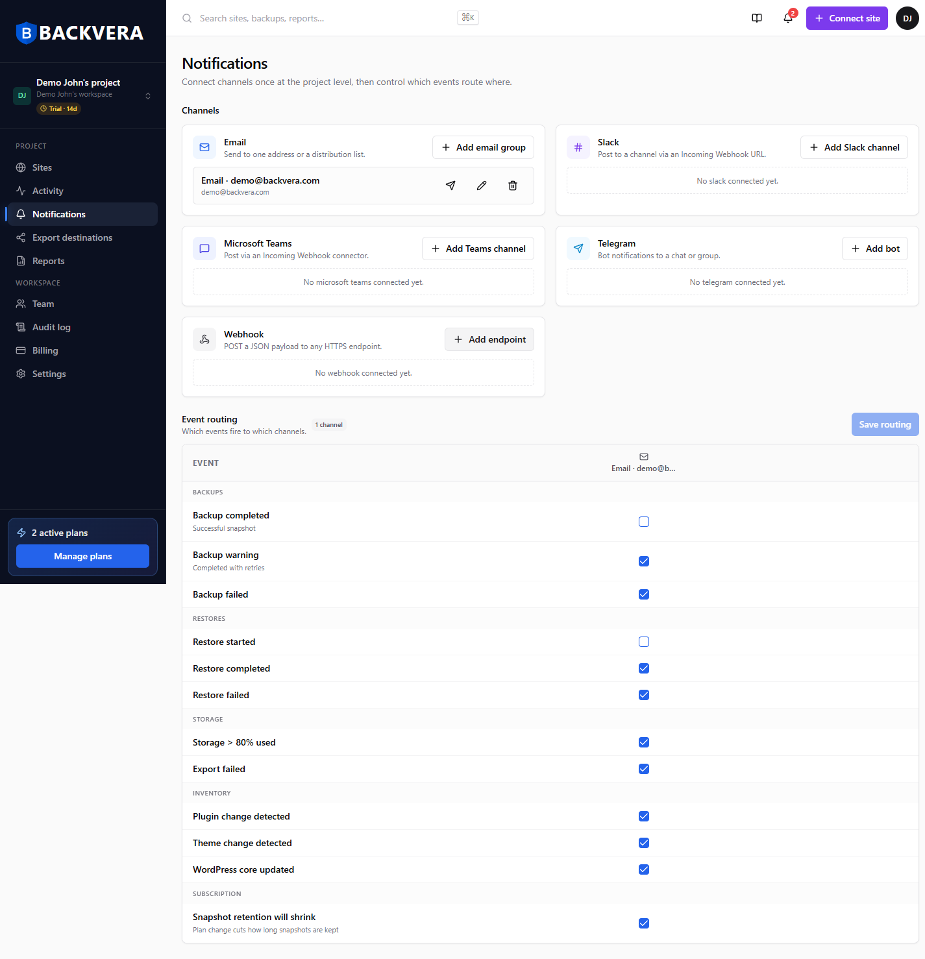Viewport: 925px width, 959px height.
Task: Click the DJ user avatar
Action: pos(907,18)
